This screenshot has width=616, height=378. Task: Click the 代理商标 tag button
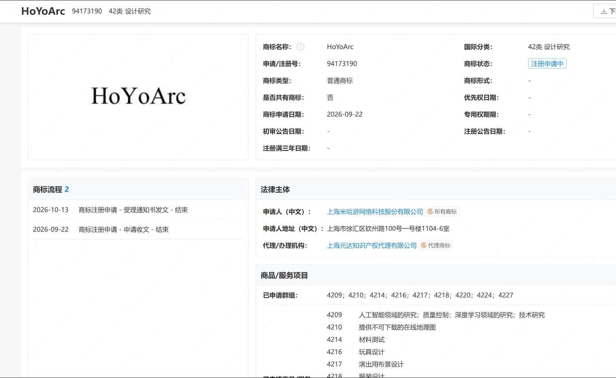[x=436, y=245]
